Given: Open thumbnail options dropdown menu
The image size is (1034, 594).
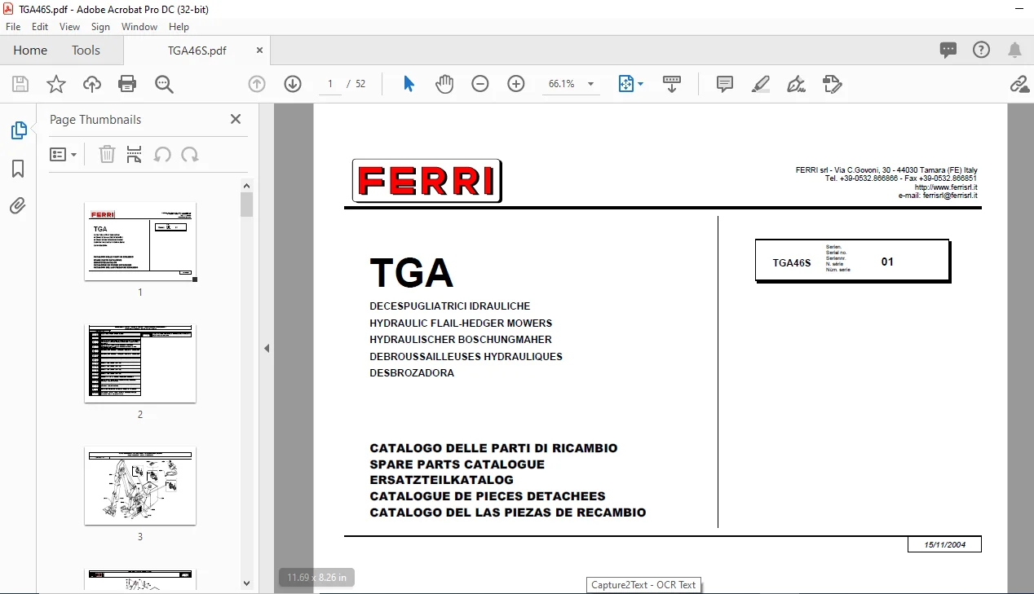Looking at the screenshot, I should coord(64,154).
